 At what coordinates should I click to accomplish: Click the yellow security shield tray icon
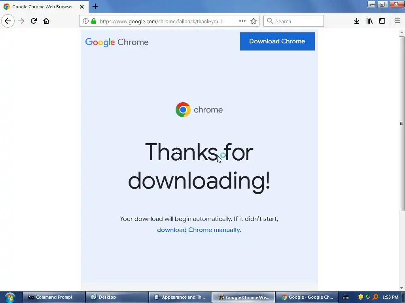coord(361,297)
